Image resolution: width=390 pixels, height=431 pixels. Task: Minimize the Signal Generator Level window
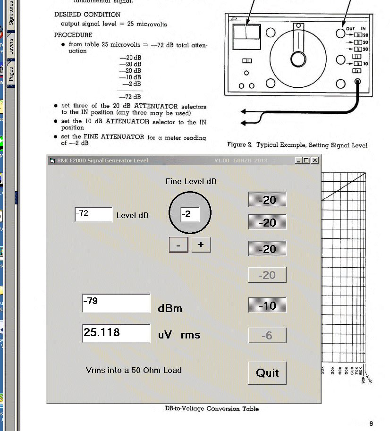click(298, 161)
